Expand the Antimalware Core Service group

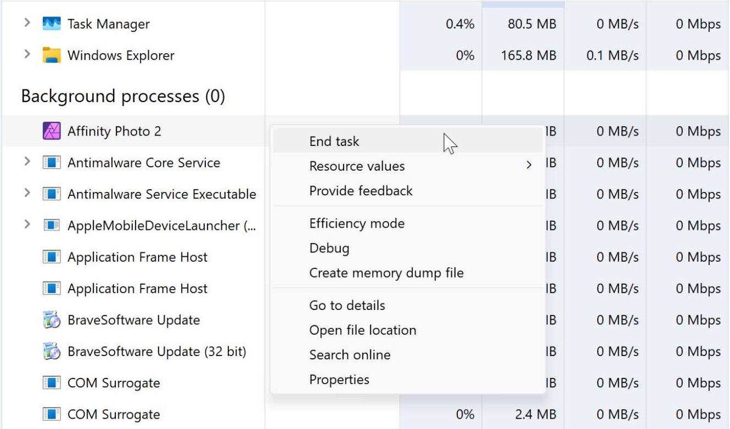27,162
